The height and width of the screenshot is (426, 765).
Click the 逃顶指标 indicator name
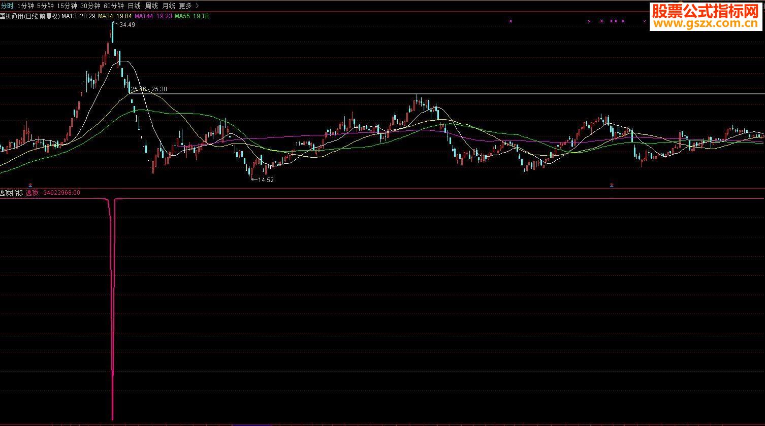(x=12, y=193)
